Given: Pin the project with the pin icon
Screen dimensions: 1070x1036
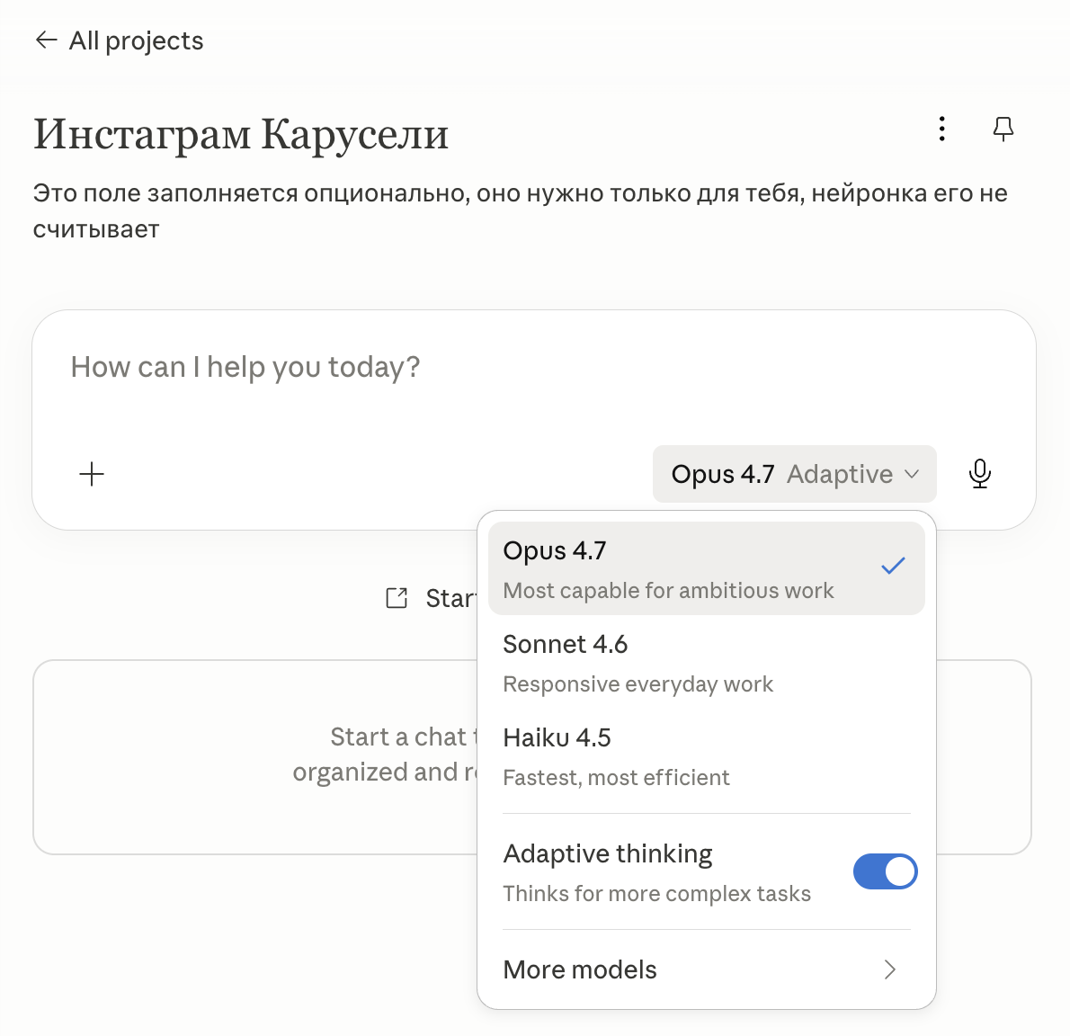Looking at the screenshot, I should pos(1003,129).
